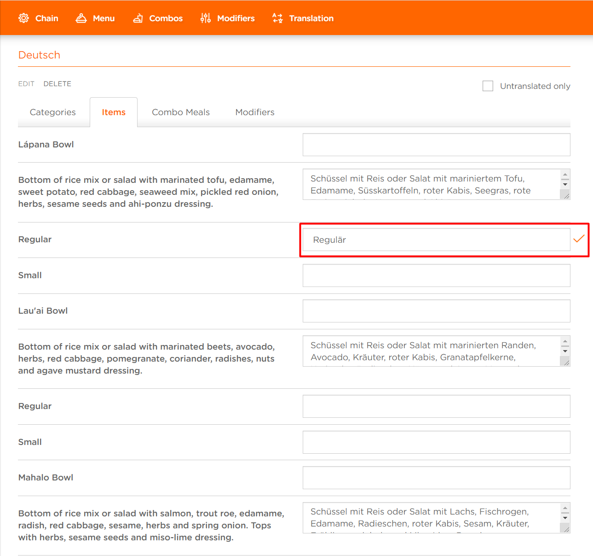Image resolution: width=593 pixels, height=556 pixels.
Task: Click translation field for Mahalo Bowl
Action: (x=436, y=478)
